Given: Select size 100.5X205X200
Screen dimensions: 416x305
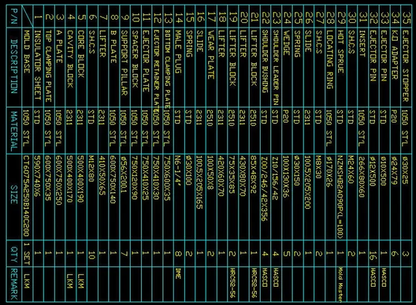Looking at the screenshot, I should (308, 182).
